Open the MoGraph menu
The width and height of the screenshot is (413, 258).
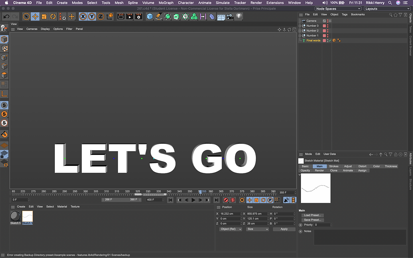point(166,3)
